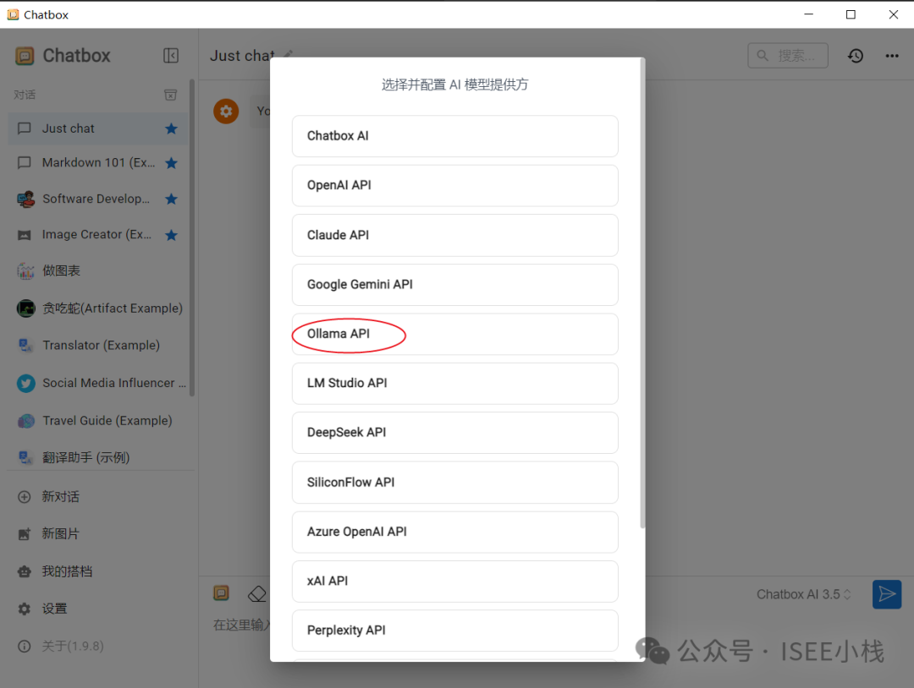Focus the 搜索 search field
Viewport: 914px width, 688px height.
[x=788, y=55]
